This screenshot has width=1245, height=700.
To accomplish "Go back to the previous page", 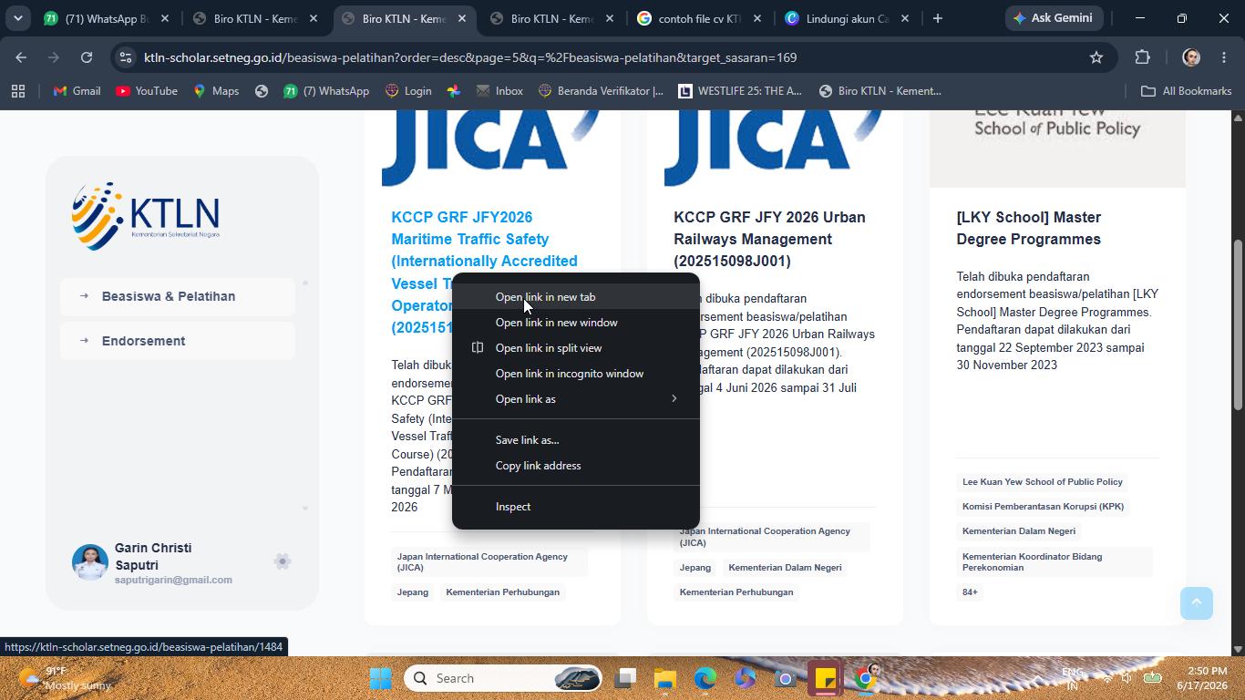I will tap(21, 57).
